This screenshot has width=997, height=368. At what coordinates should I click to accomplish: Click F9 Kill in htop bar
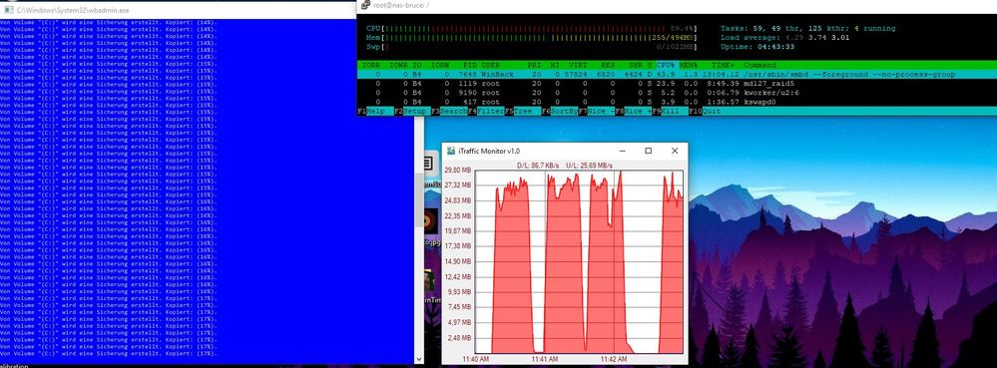(x=665, y=111)
